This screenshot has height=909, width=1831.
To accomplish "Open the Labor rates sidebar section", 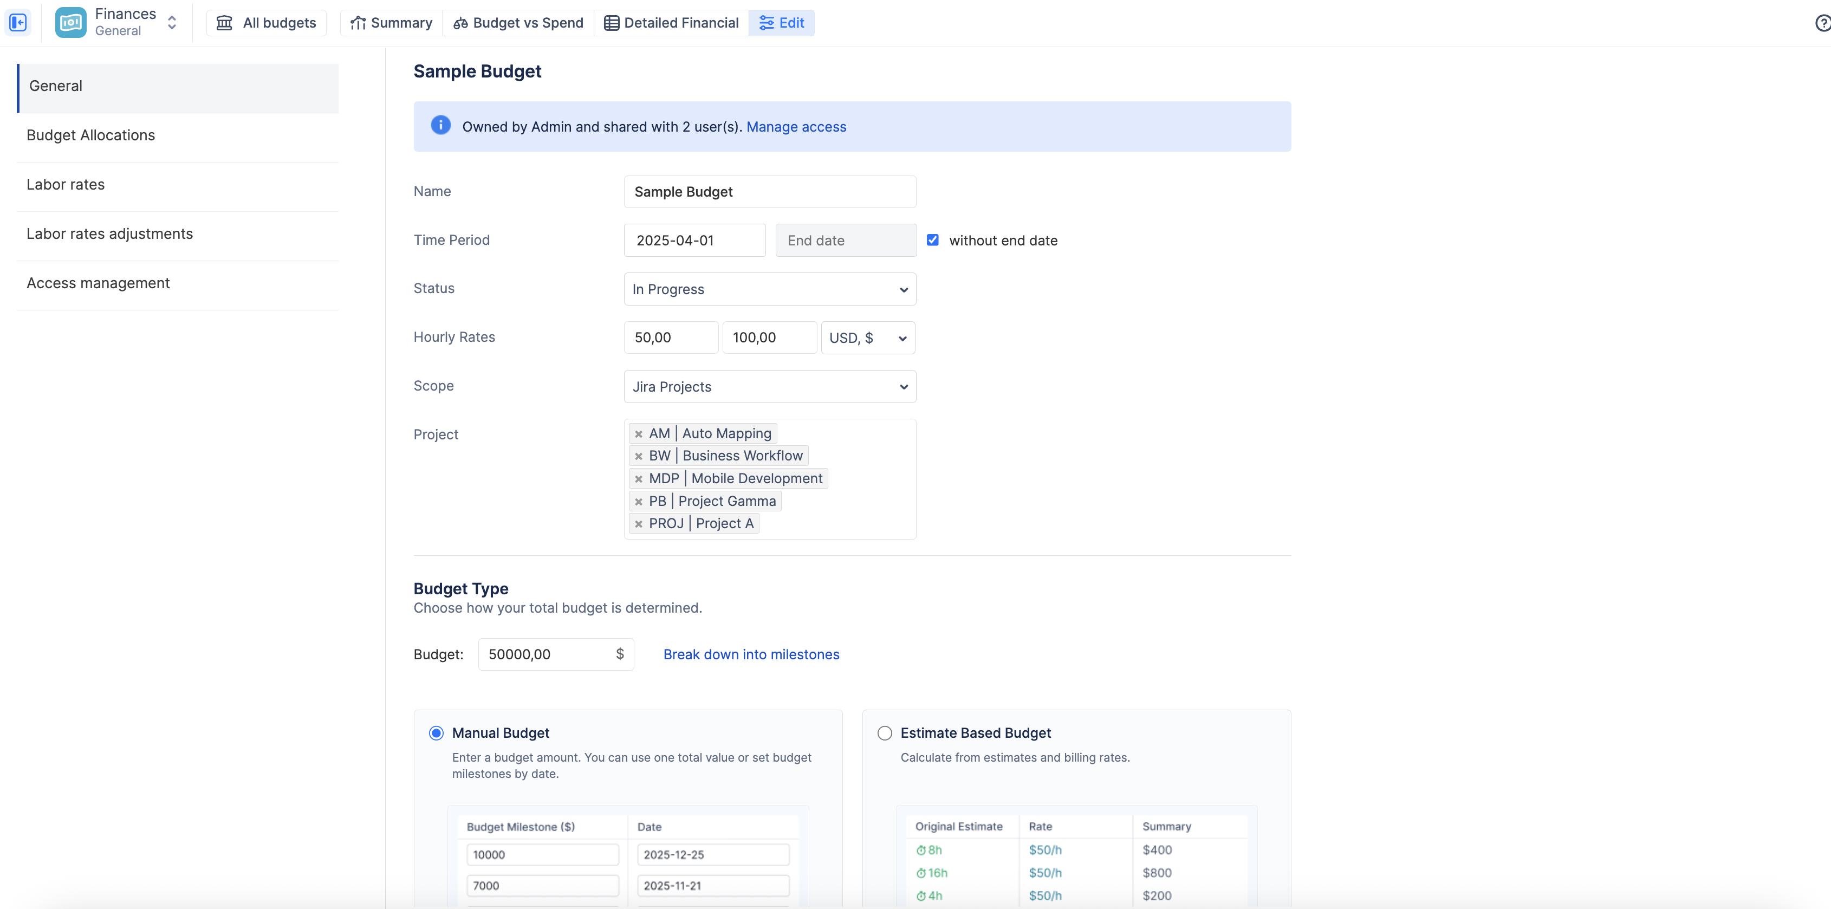I will [x=66, y=185].
